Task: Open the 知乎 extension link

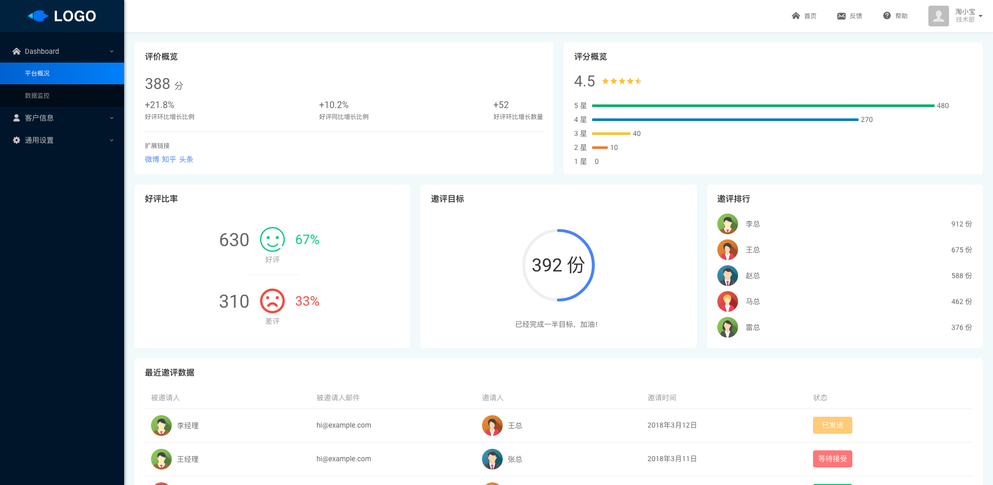Action: click(169, 159)
